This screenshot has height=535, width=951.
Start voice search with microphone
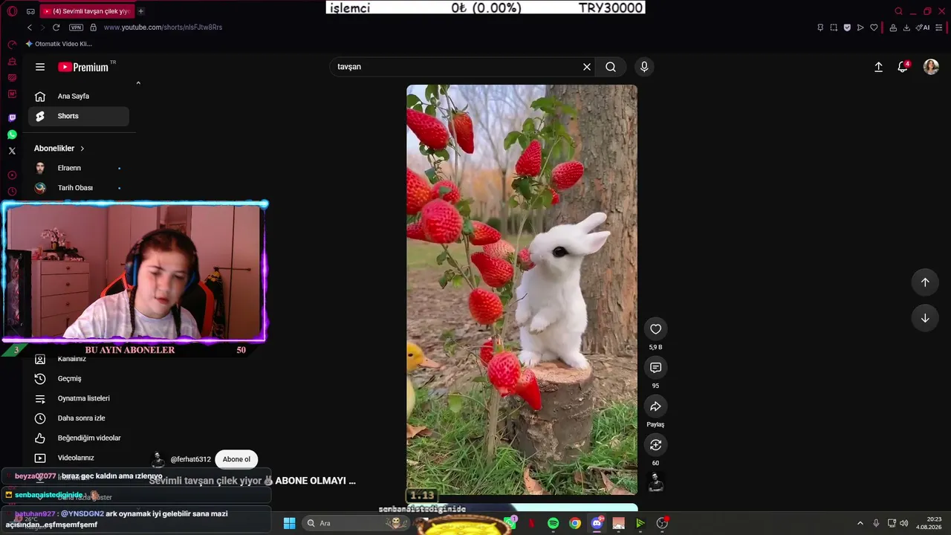click(x=644, y=67)
